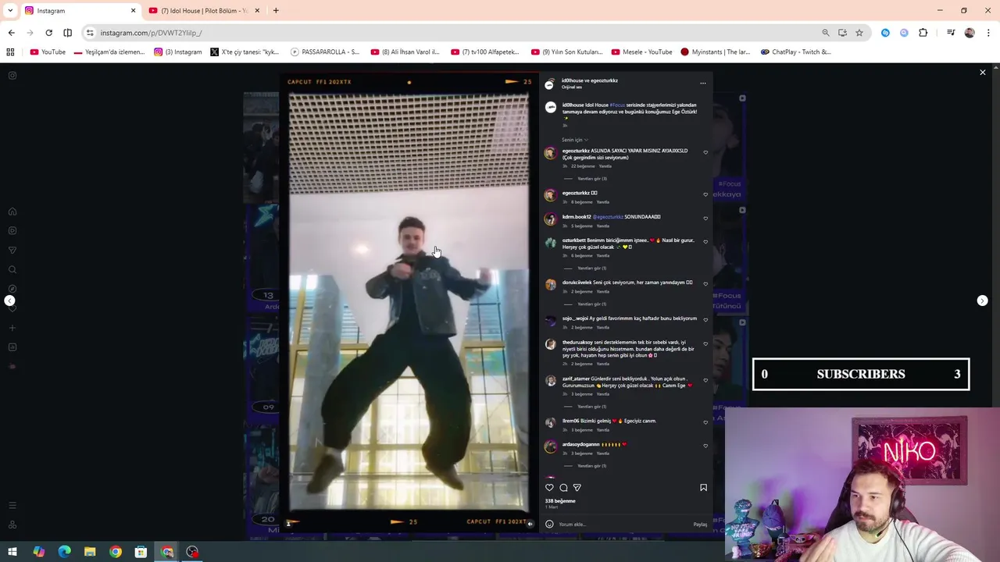Open a new browser tab

[276, 11]
